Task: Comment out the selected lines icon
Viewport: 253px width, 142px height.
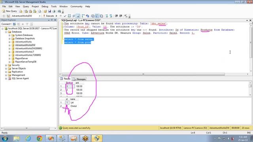Action: coord(107,16)
